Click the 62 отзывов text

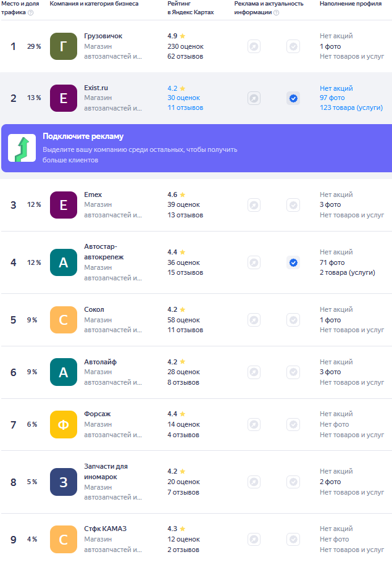click(185, 57)
